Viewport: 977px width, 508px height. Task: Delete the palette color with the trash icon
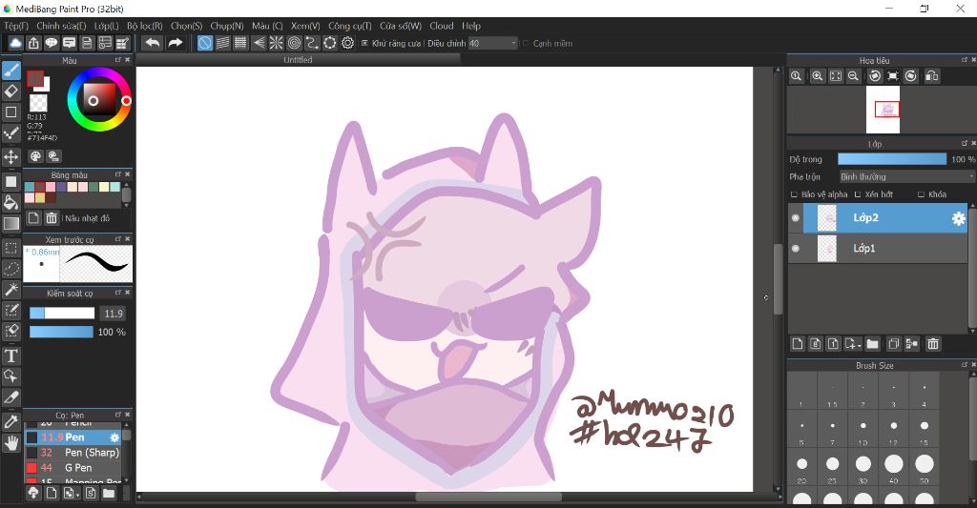pyautogui.click(x=52, y=218)
